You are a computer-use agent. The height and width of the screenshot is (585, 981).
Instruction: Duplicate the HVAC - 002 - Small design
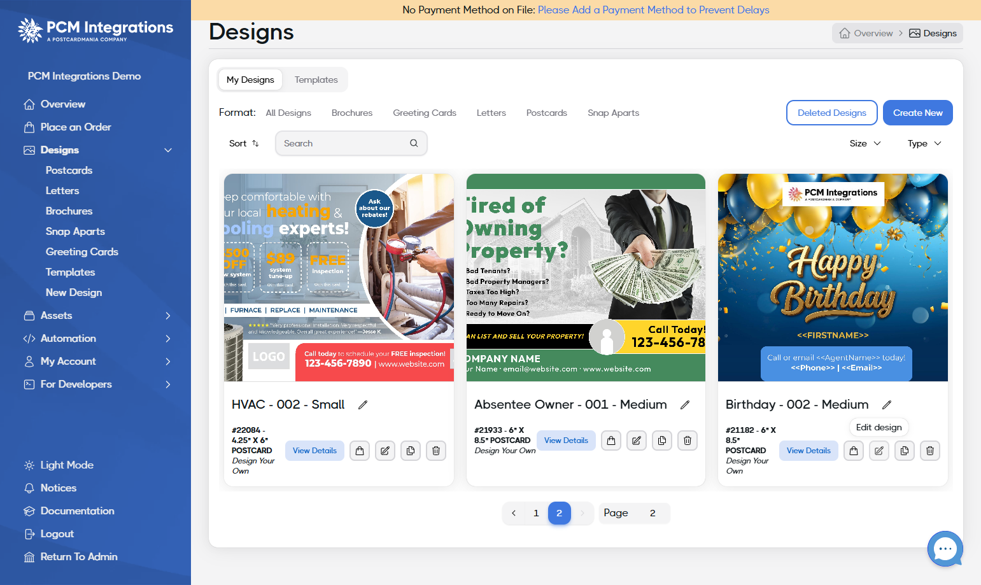pos(411,451)
